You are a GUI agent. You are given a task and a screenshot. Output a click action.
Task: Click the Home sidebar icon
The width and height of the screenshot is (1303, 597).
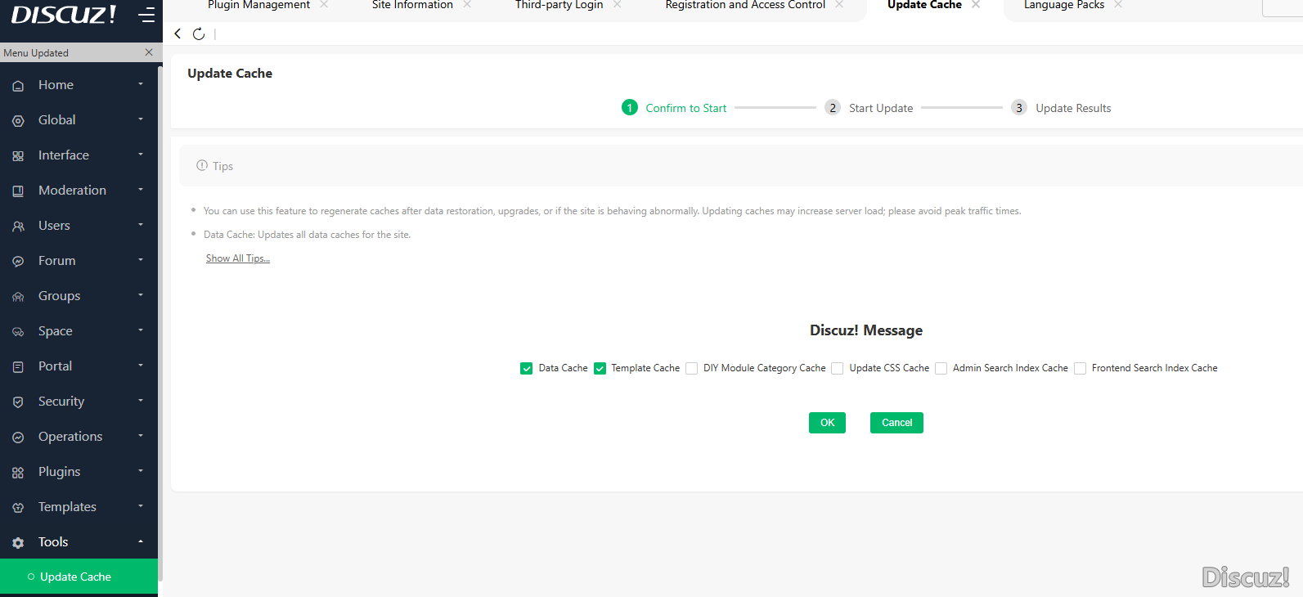coord(18,86)
